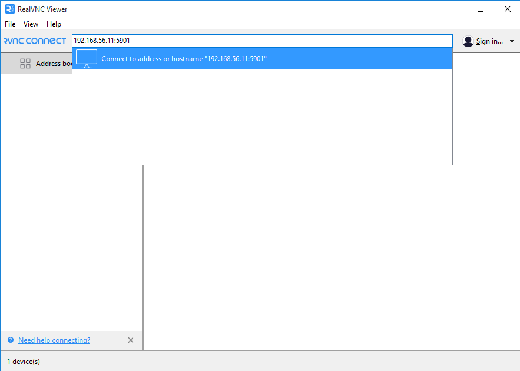Click the Sign in... button
Viewport: 520px width, 371px height.
tap(489, 41)
